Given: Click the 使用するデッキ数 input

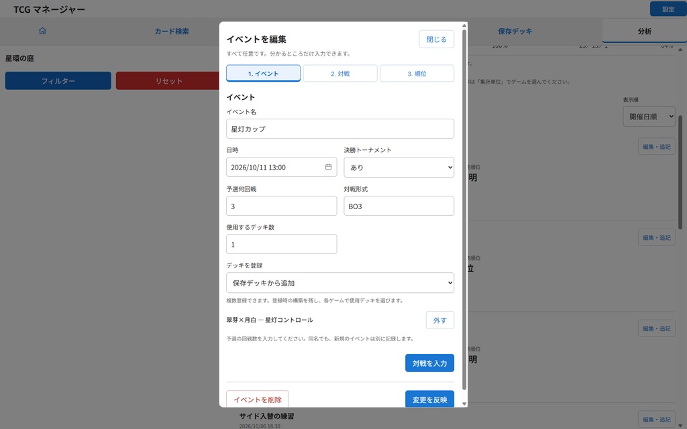Looking at the screenshot, I should (281, 244).
